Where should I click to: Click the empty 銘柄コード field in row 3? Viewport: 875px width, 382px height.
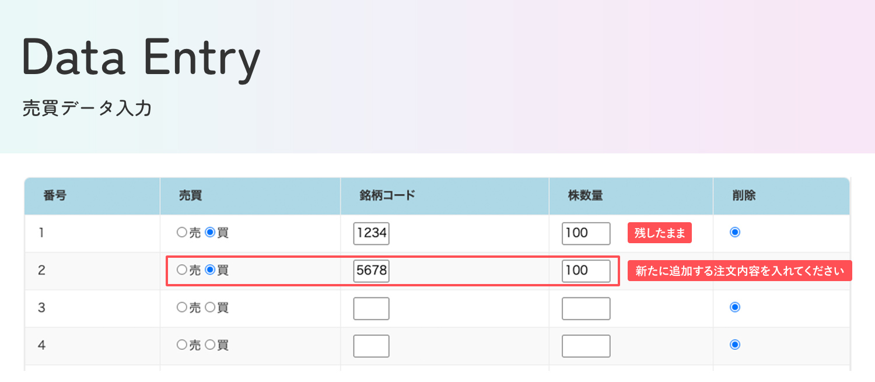tap(371, 308)
